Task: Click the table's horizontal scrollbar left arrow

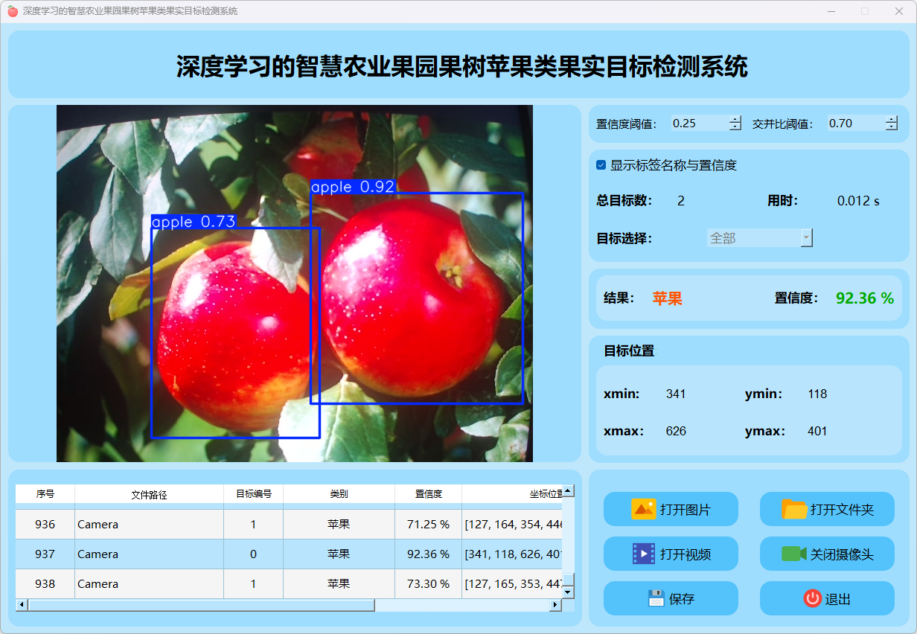Action: click(x=22, y=605)
